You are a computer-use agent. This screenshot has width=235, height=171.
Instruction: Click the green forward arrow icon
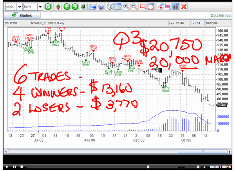coord(75,7)
